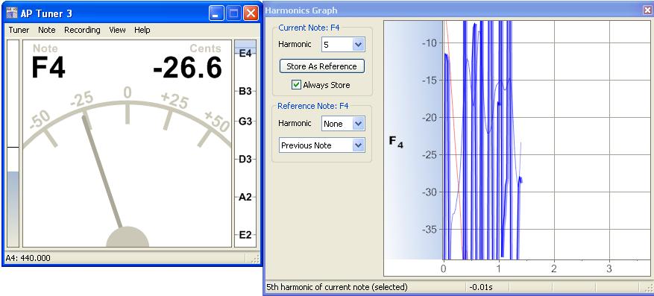
Task: Select E4 string marker in note scale
Action: [245, 54]
